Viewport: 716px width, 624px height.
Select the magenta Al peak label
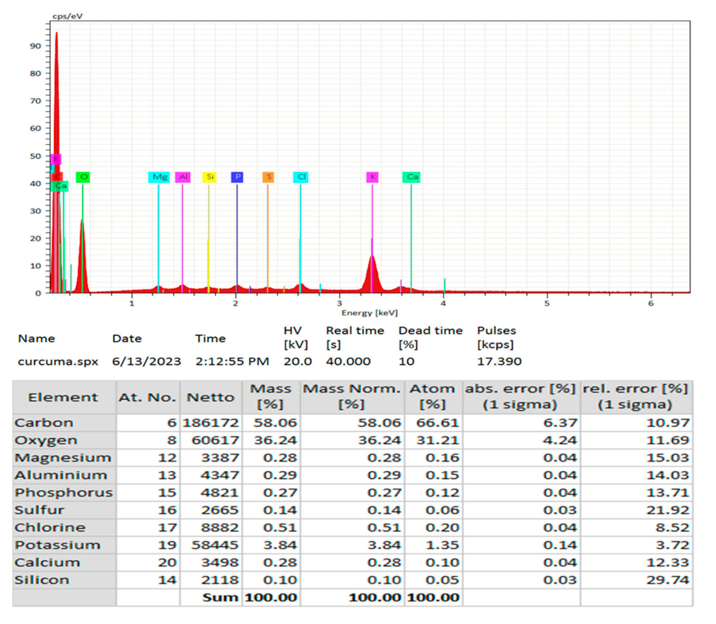183,177
